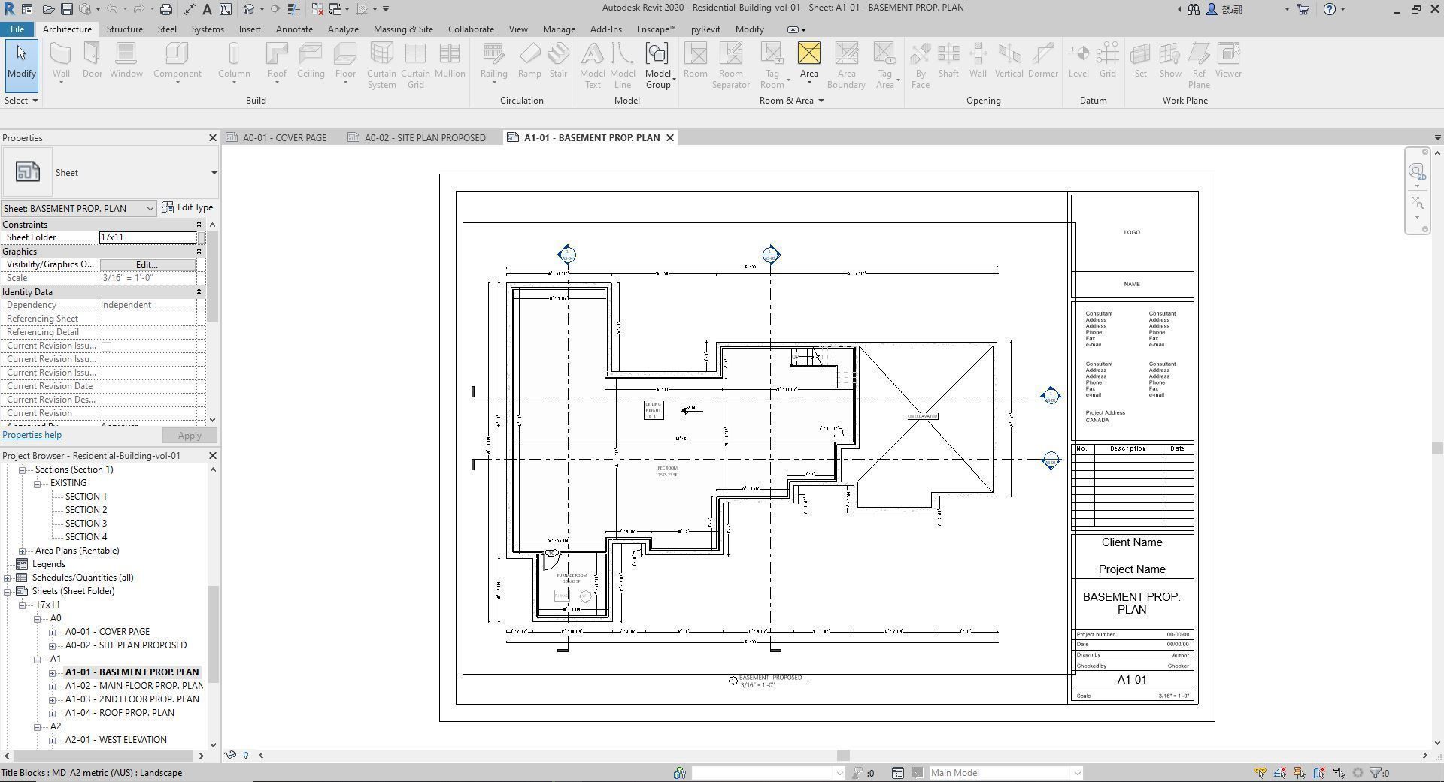
Task: Open the Sheet type selector dropdown
Action: tap(214, 173)
